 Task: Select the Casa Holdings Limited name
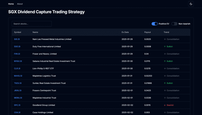[43, 112]
